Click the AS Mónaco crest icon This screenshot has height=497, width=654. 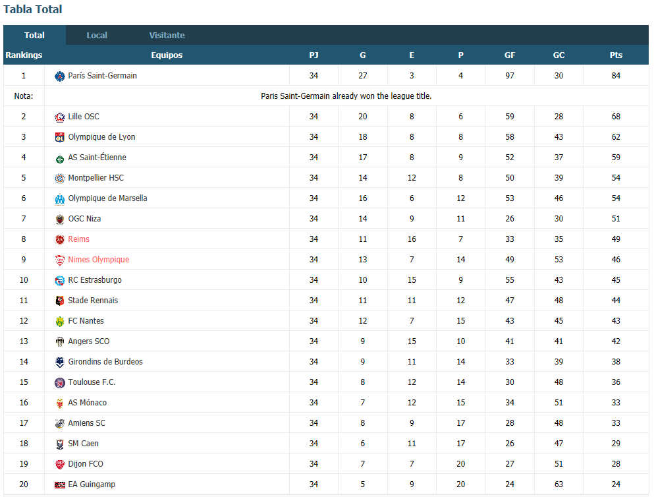pos(60,403)
